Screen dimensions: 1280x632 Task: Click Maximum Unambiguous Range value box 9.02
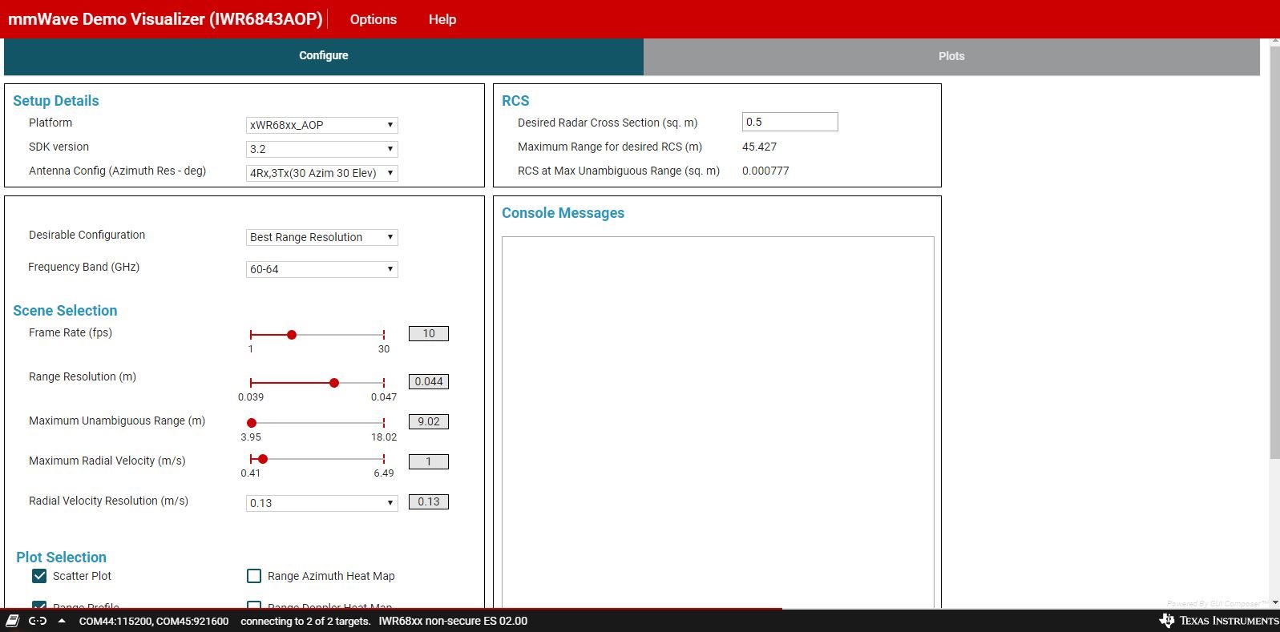[429, 421]
